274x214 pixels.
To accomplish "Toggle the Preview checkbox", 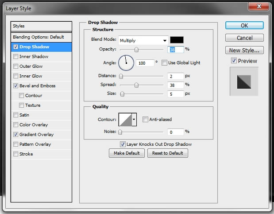I will [234, 61].
